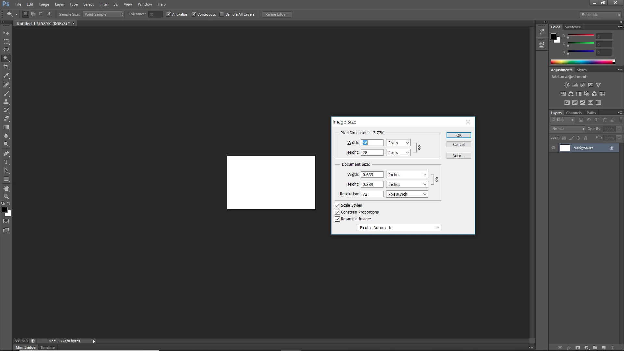
Task: Add a Brightness/Contrast adjustment
Action: (x=567, y=85)
